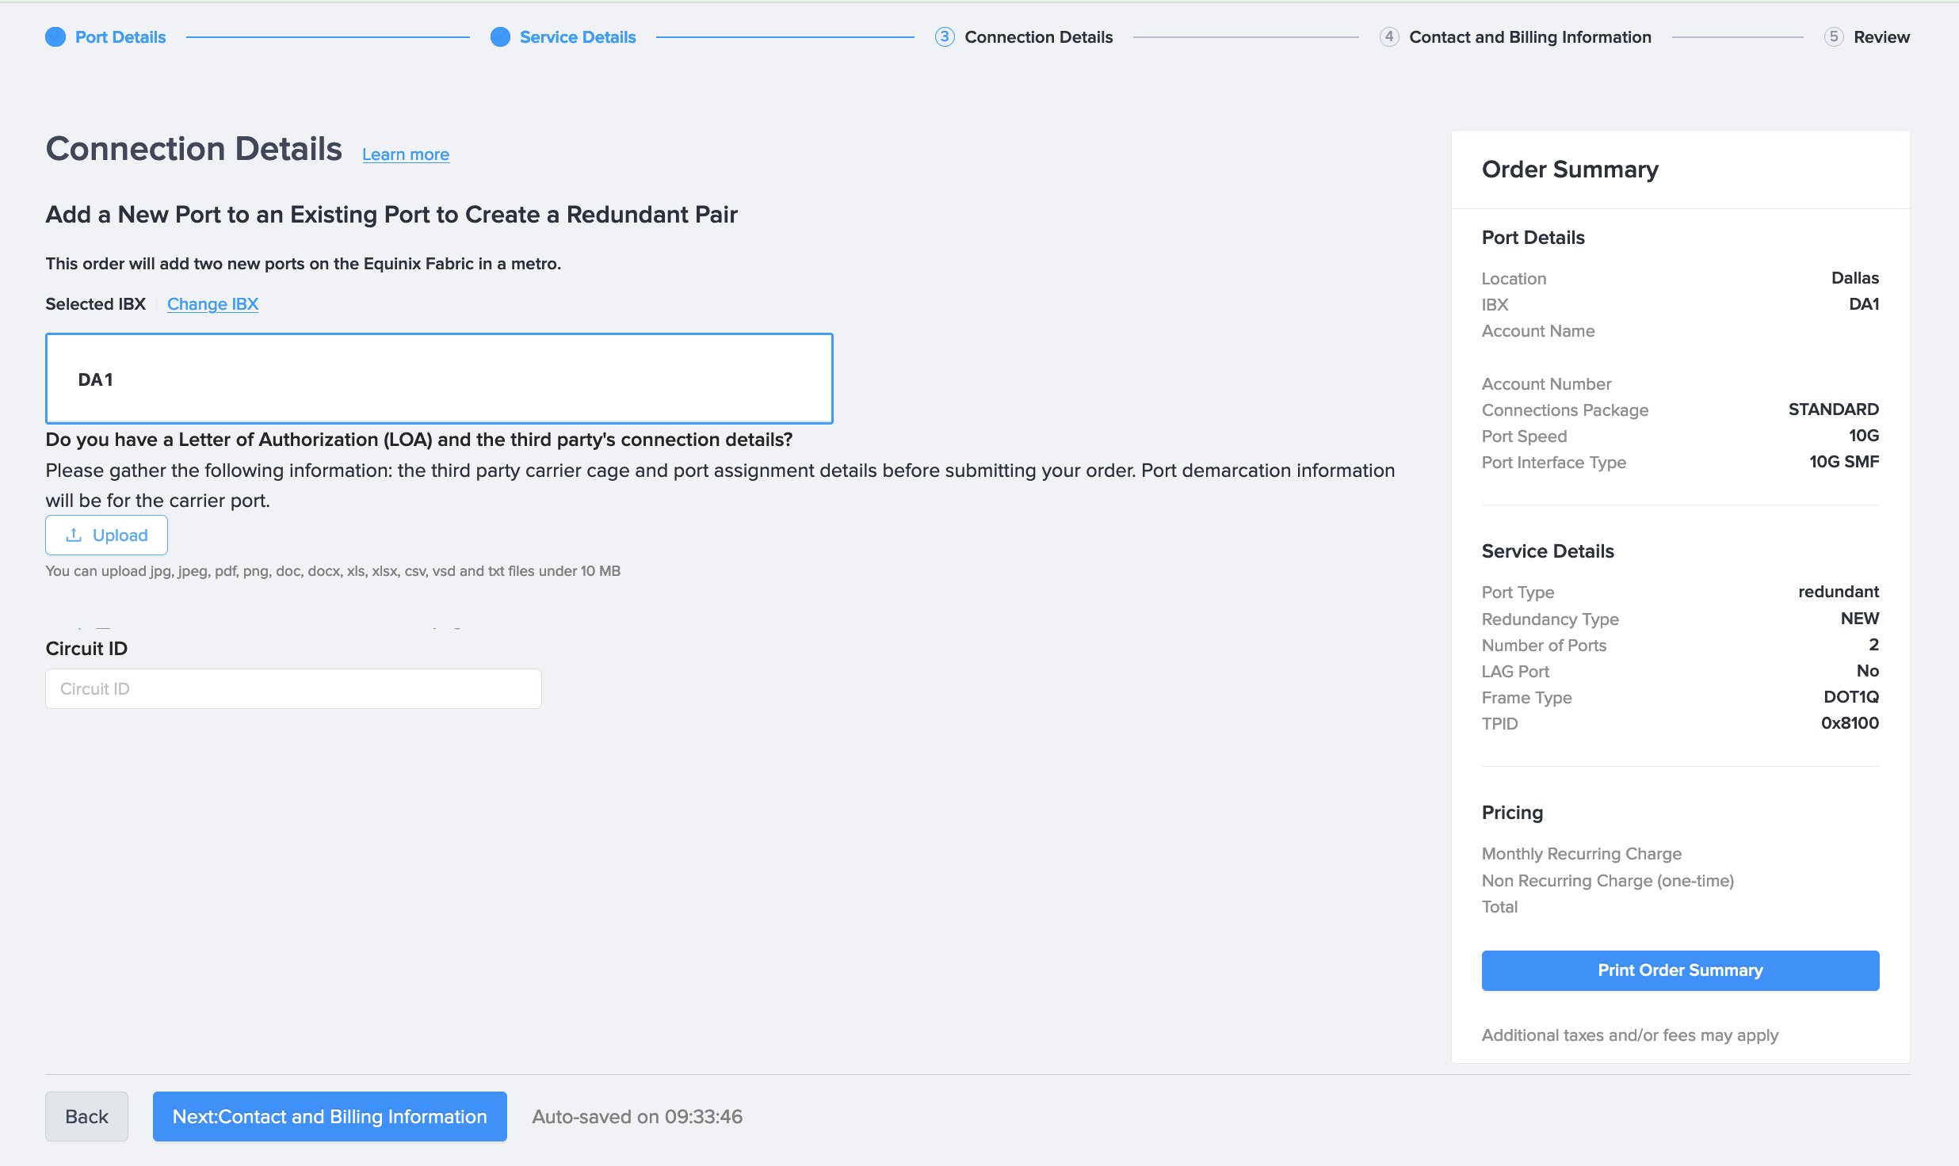Click the Redundancy Type NEW value
The height and width of the screenshot is (1166, 1959).
1859,619
